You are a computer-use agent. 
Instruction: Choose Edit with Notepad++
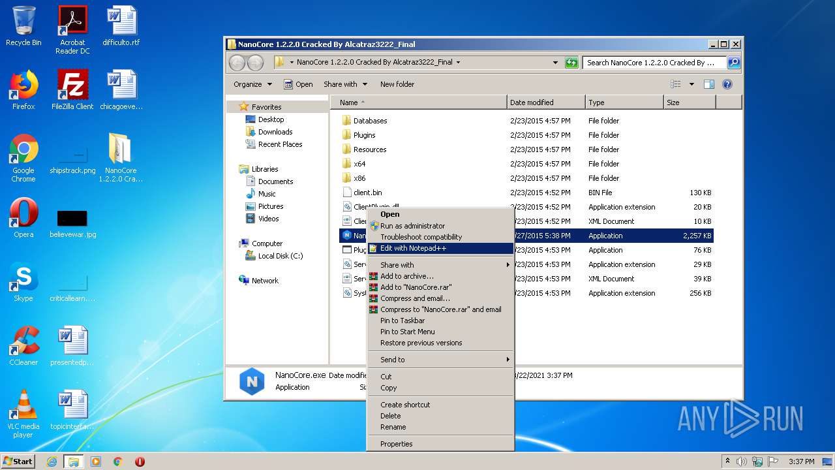click(440, 248)
